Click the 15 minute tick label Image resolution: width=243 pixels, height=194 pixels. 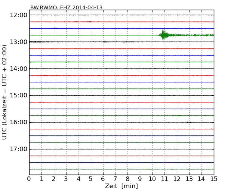[x=214, y=179]
